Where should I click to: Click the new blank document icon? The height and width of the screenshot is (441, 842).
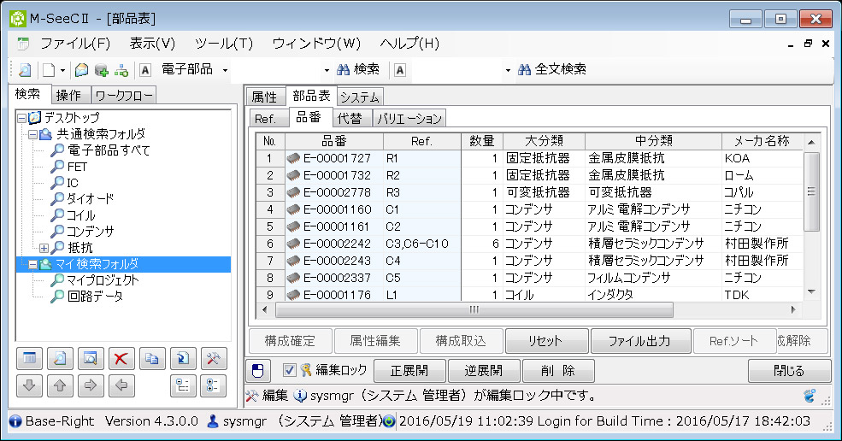(x=49, y=70)
